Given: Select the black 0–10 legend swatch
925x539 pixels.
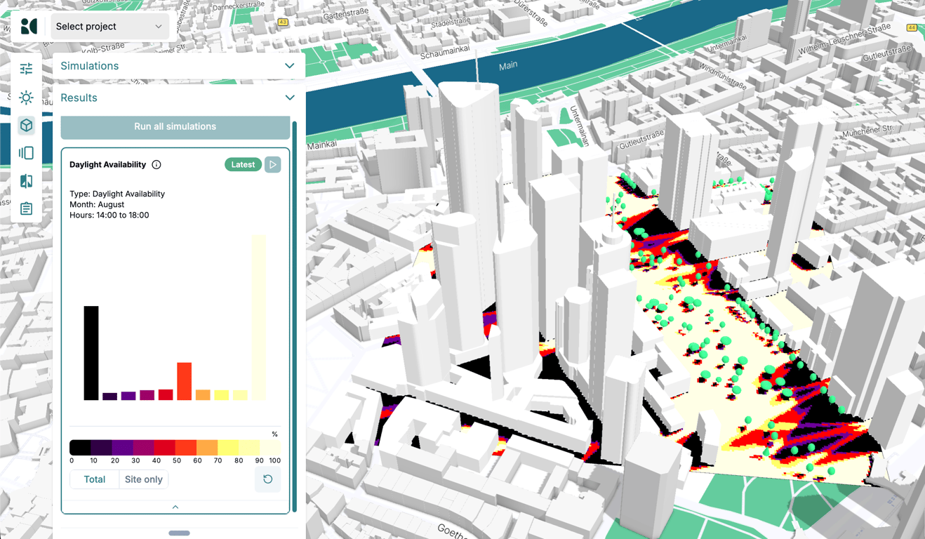Looking at the screenshot, I should (x=80, y=447).
